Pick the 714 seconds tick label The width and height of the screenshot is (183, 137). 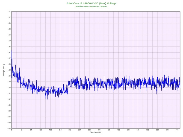coord(177,130)
